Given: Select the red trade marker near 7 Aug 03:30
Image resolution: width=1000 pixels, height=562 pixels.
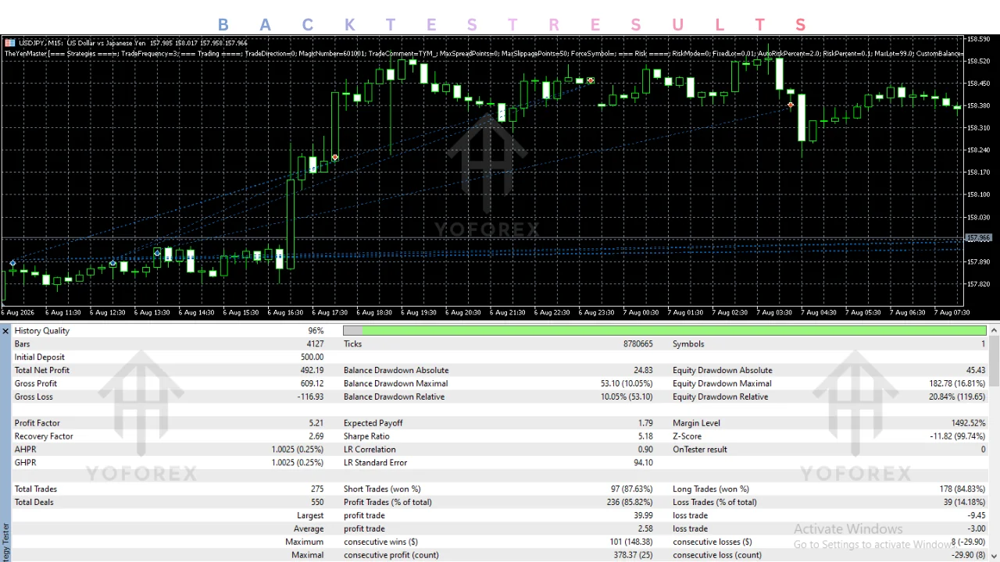Looking at the screenshot, I should click(x=791, y=105).
